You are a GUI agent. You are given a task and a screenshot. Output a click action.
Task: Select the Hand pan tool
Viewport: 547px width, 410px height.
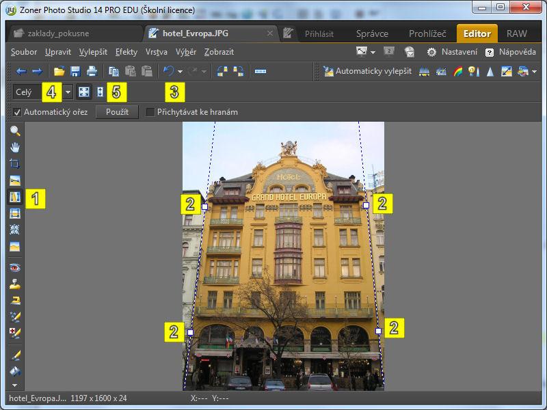point(15,148)
